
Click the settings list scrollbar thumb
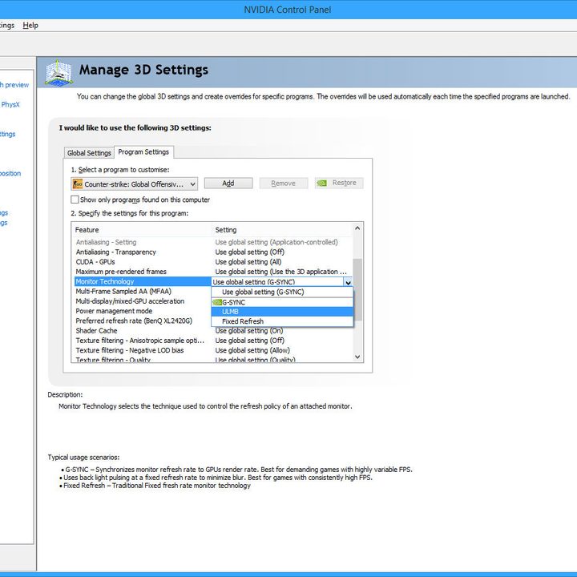click(357, 289)
